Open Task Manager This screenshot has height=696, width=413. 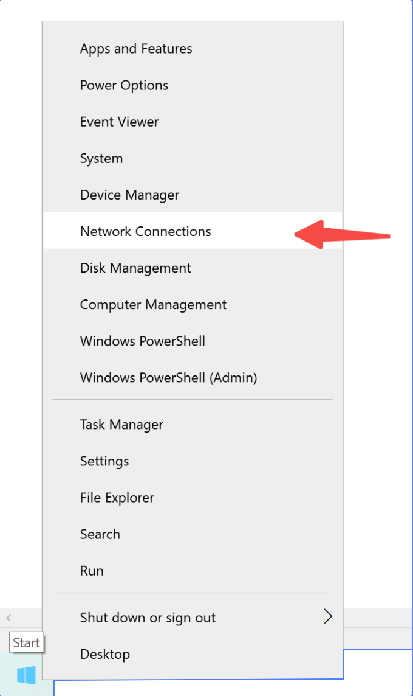click(121, 425)
